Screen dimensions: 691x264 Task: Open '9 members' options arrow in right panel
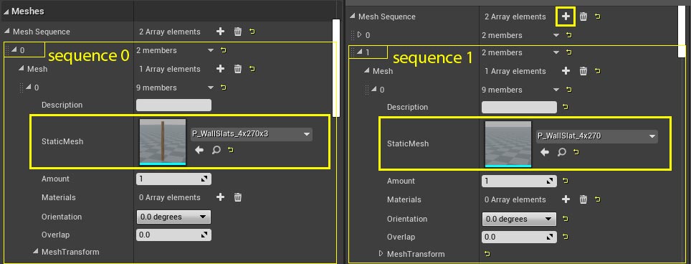(556, 90)
